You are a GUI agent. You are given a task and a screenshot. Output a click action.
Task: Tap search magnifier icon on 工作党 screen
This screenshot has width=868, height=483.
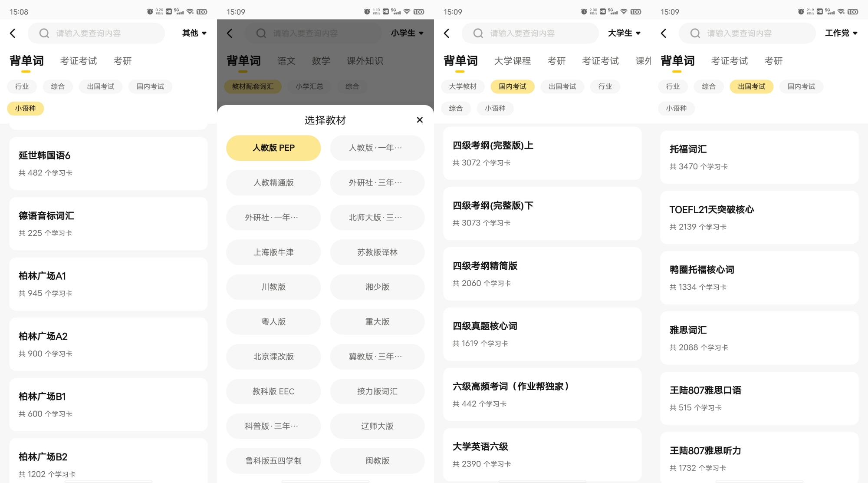pos(695,33)
